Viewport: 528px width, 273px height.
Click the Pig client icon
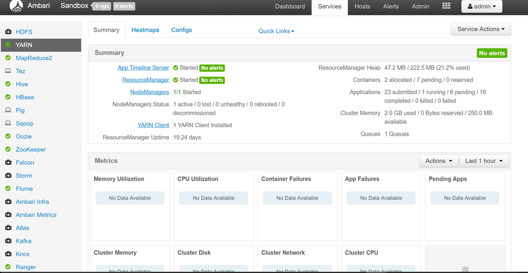coord(8,110)
